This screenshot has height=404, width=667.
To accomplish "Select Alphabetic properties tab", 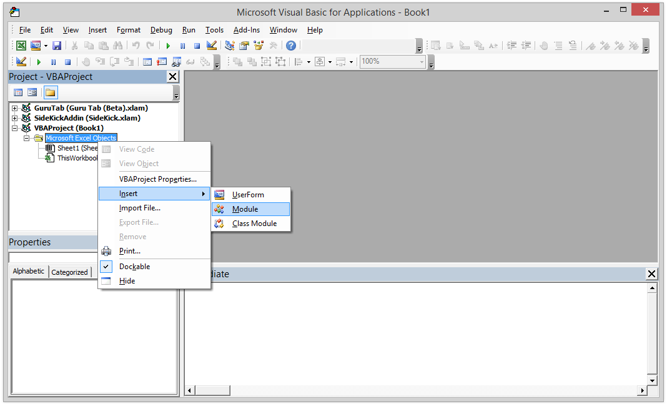I will coord(29,272).
